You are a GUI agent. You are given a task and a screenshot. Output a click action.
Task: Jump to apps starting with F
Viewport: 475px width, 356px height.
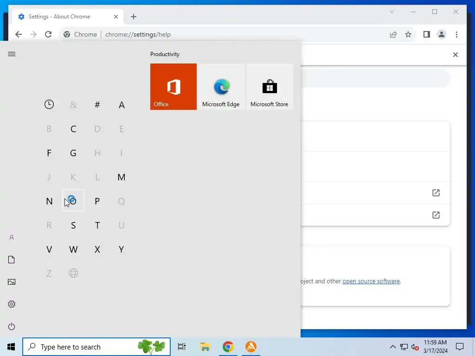pyautogui.click(x=49, y=153)
